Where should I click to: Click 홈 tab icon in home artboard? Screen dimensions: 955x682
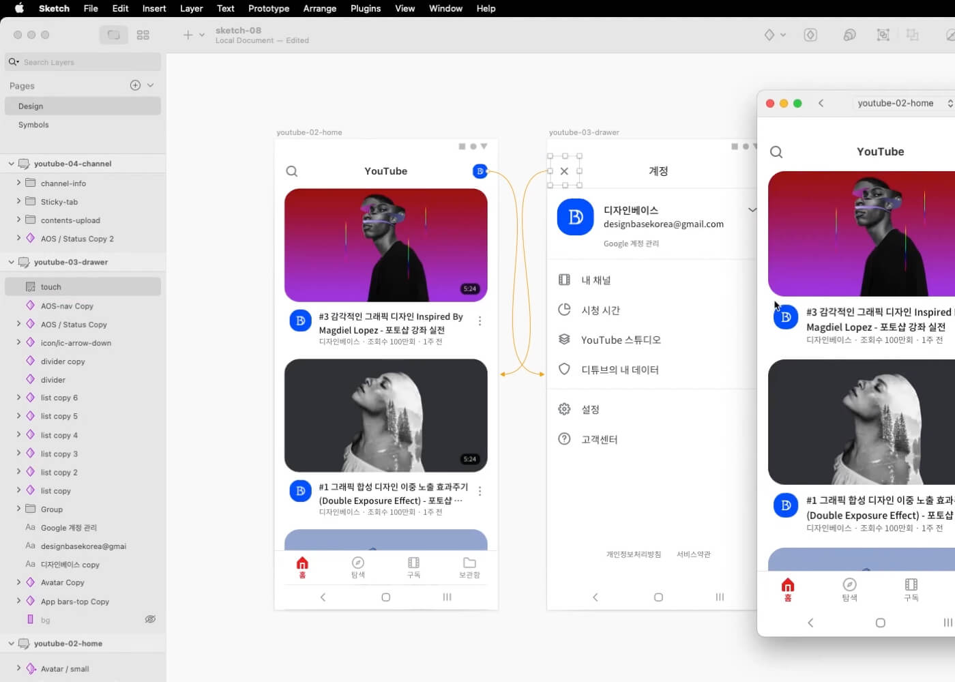click(x=302, y=563)
